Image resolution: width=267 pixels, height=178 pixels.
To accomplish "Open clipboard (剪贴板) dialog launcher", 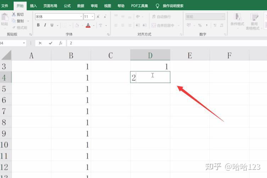I will tap(30, 34).
